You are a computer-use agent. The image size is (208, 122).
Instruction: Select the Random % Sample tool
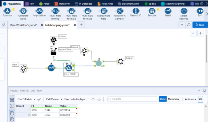[120, 14]
